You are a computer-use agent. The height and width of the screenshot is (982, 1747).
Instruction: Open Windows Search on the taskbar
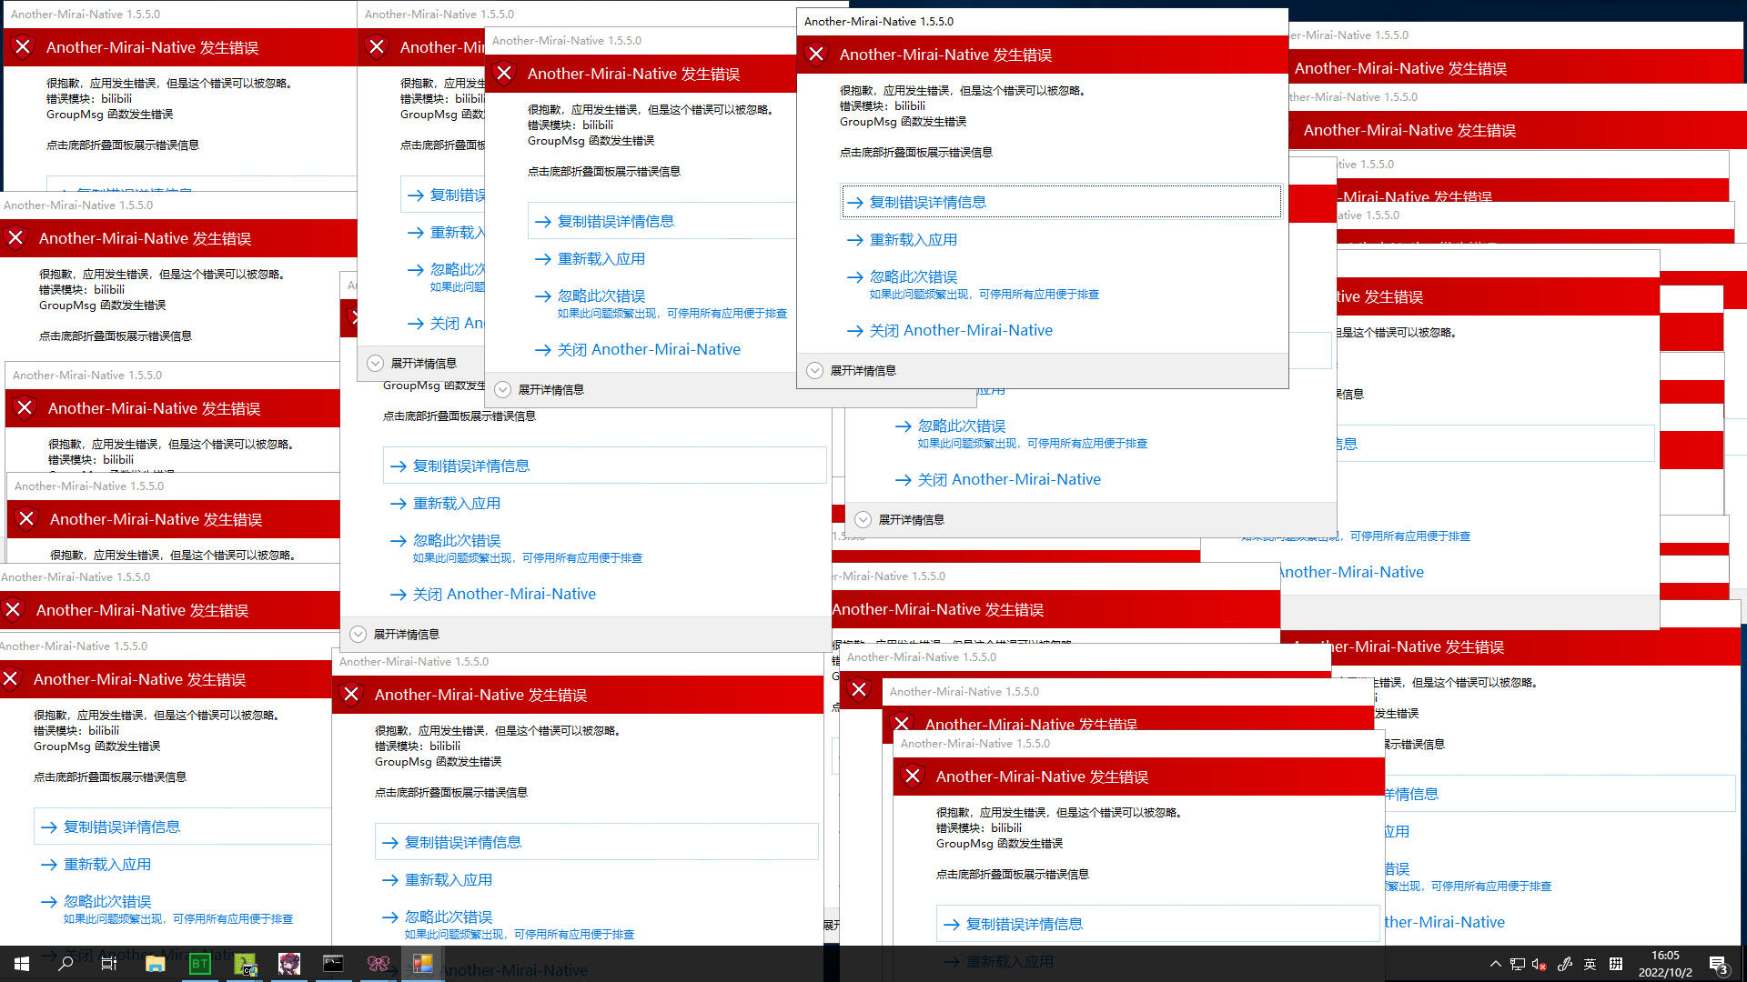(x=65, y=964)
